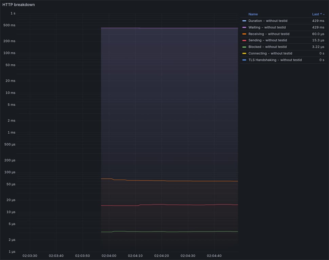This screenshot has height=260, width=329.
Task: Toggle the Connecting - without testid series
Action: [270, 53]
